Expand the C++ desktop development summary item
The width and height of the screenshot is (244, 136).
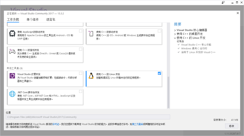point(175,34)
